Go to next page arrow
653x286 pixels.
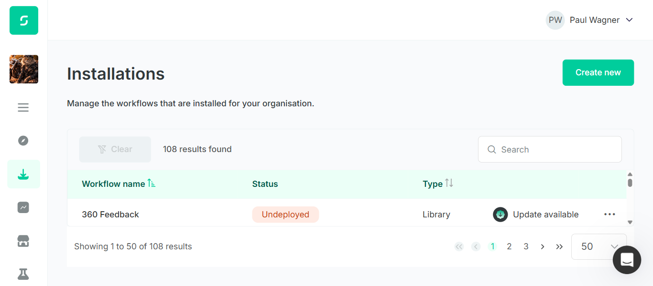[543, 246]
